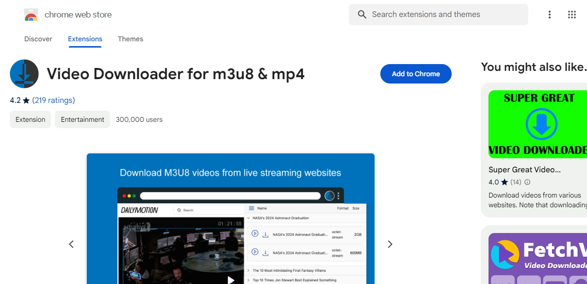This screenshot has width=587, height=284.
Task: Click the Super Great 4.0 rating text
Action: coord(494,183)
